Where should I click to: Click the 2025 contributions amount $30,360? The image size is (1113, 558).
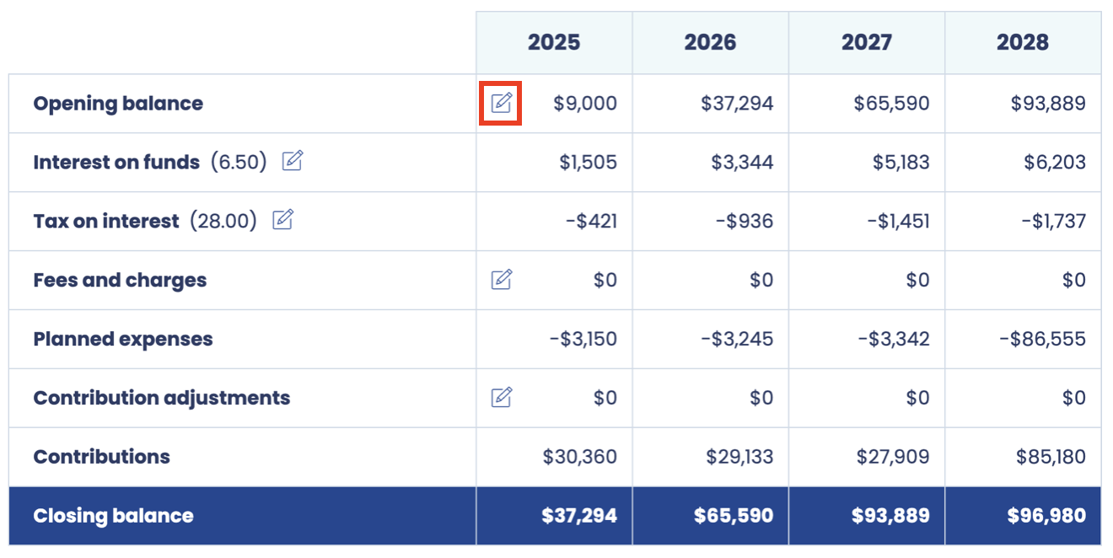click(580, 457)
